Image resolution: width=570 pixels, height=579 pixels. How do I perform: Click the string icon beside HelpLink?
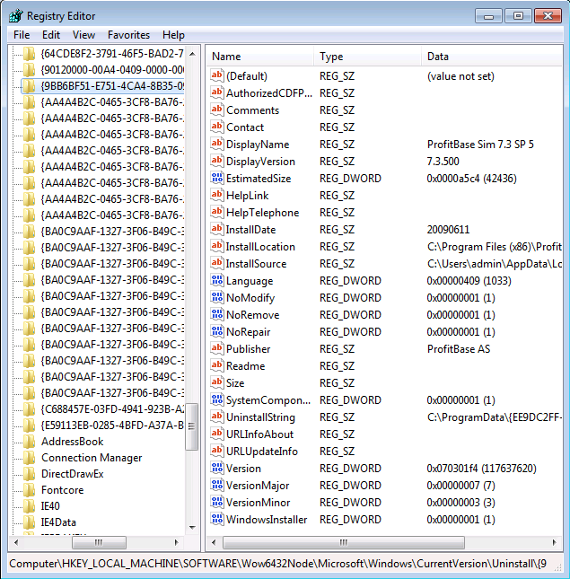point(217,195)
